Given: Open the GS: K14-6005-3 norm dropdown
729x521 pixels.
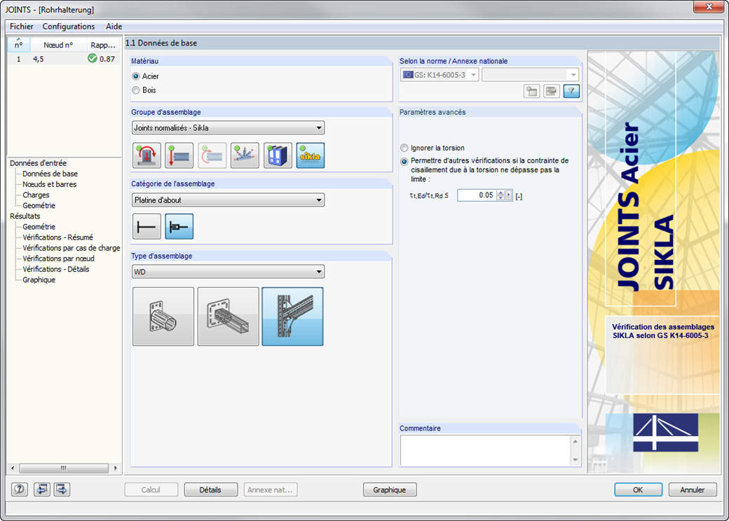Looking at the screenshot, I should [x=440, y=75].
